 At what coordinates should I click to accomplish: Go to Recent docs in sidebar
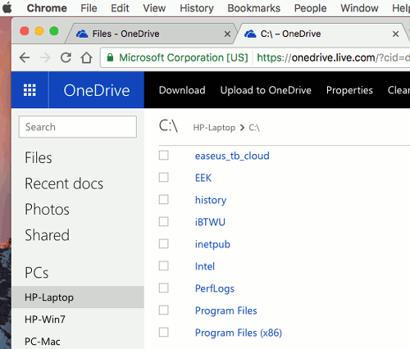coord(64,184)
